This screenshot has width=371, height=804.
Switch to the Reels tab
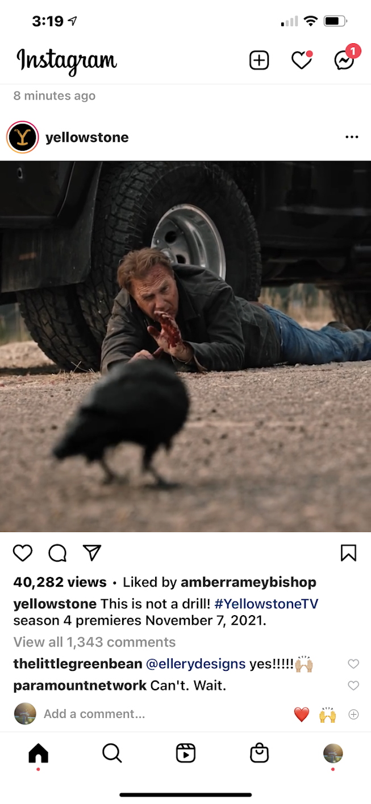click(186, 753)
